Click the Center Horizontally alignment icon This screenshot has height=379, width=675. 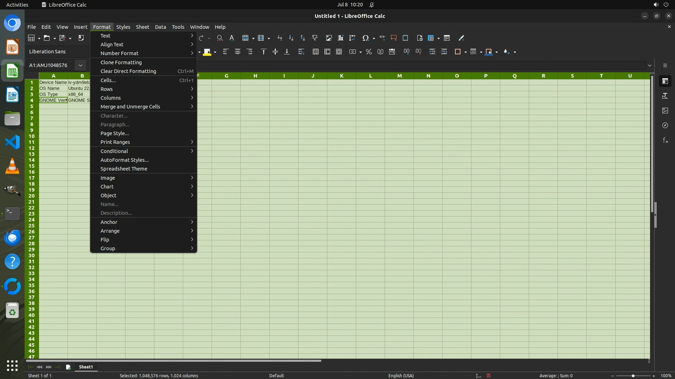pyautogui.click(x=238, y=52)
